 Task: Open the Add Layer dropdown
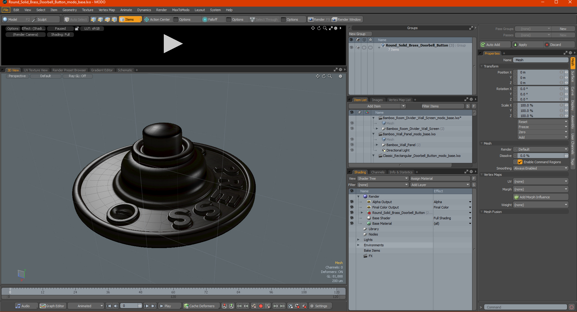(x=440, y=185)
